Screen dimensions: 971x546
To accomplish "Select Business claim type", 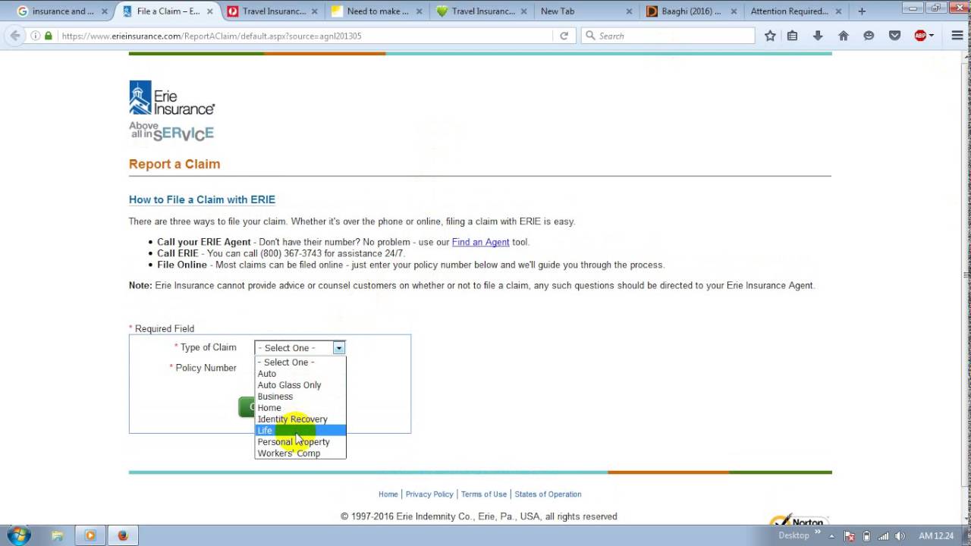I will click(x=300, y=396).
